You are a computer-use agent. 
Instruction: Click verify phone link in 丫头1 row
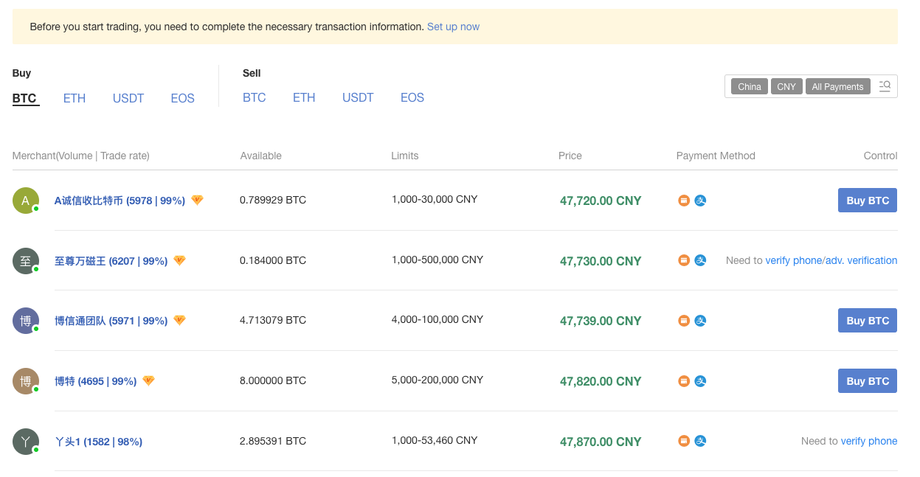coord(869,441)
